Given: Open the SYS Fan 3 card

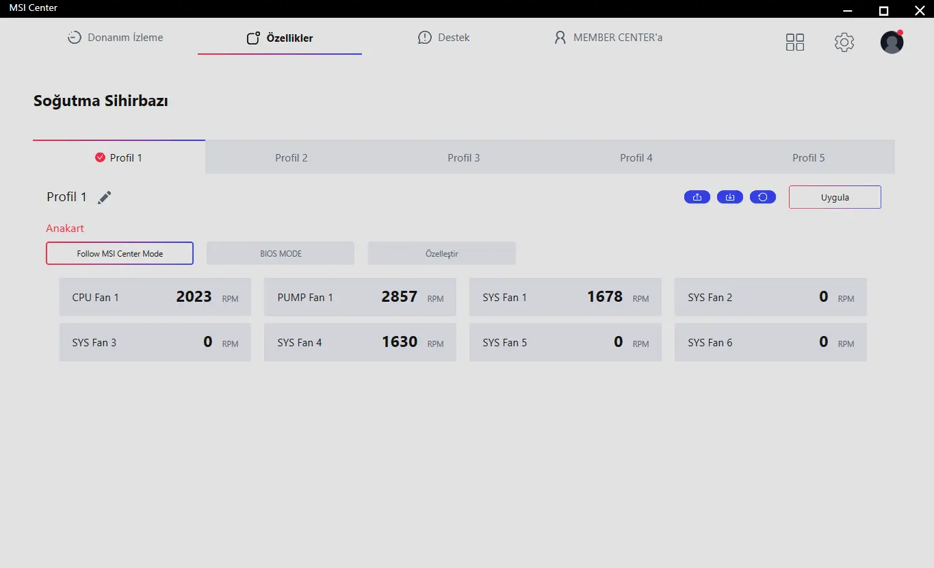Looking at the screenshot, I should click(155, 342).
